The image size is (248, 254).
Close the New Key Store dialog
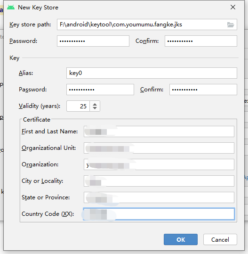click(x=233, y=7)
